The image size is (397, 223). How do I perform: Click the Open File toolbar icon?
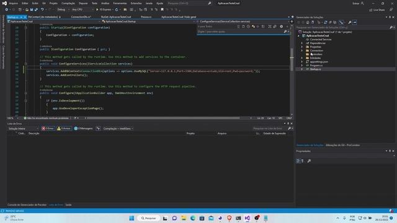click(x=27, y=10)
